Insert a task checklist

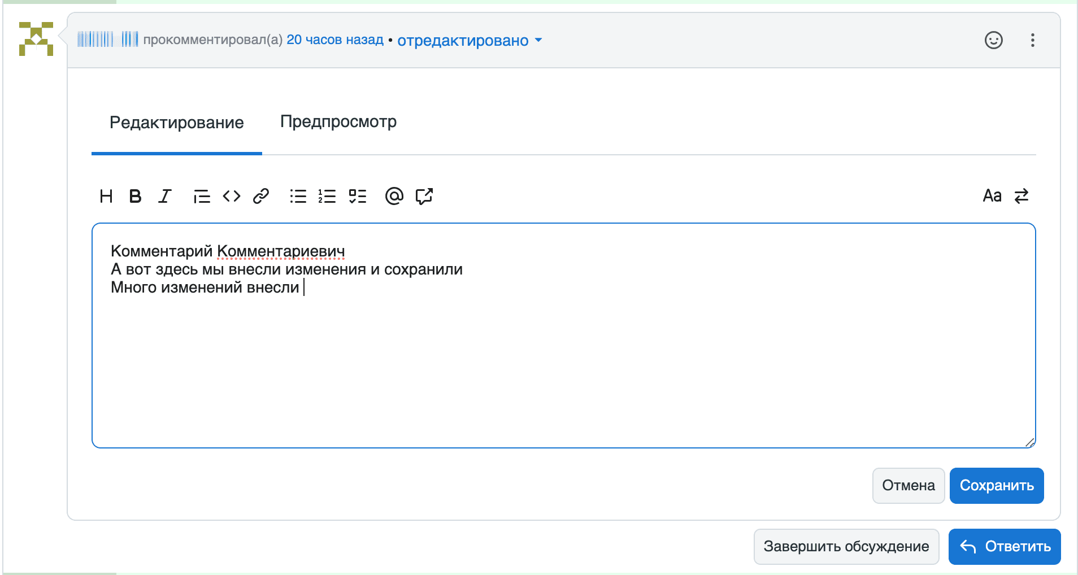tap(358, 197)
